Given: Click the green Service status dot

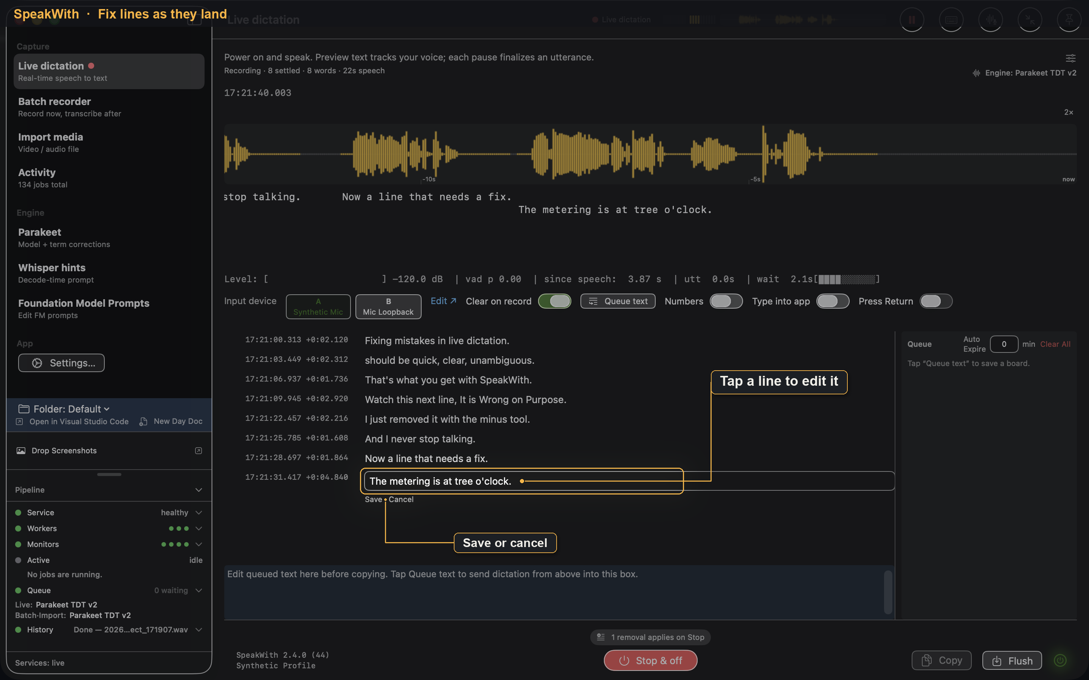Looking at the screenshot, I should pos(18,512).
